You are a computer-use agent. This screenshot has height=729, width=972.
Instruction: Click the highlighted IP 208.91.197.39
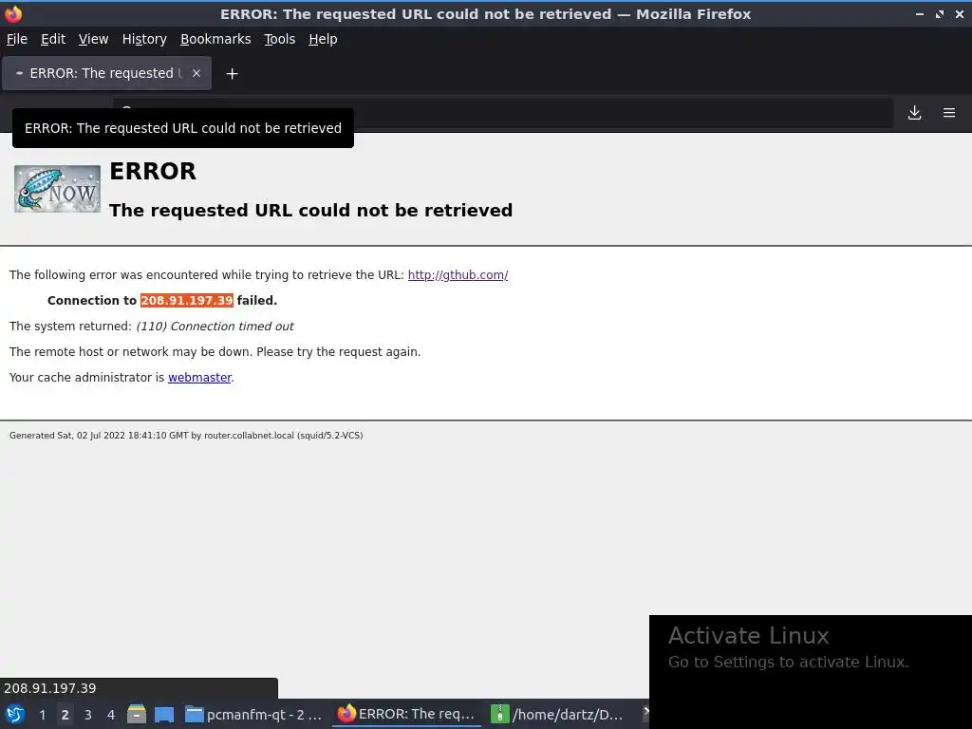pyautogui.click(x=187, y=300)
